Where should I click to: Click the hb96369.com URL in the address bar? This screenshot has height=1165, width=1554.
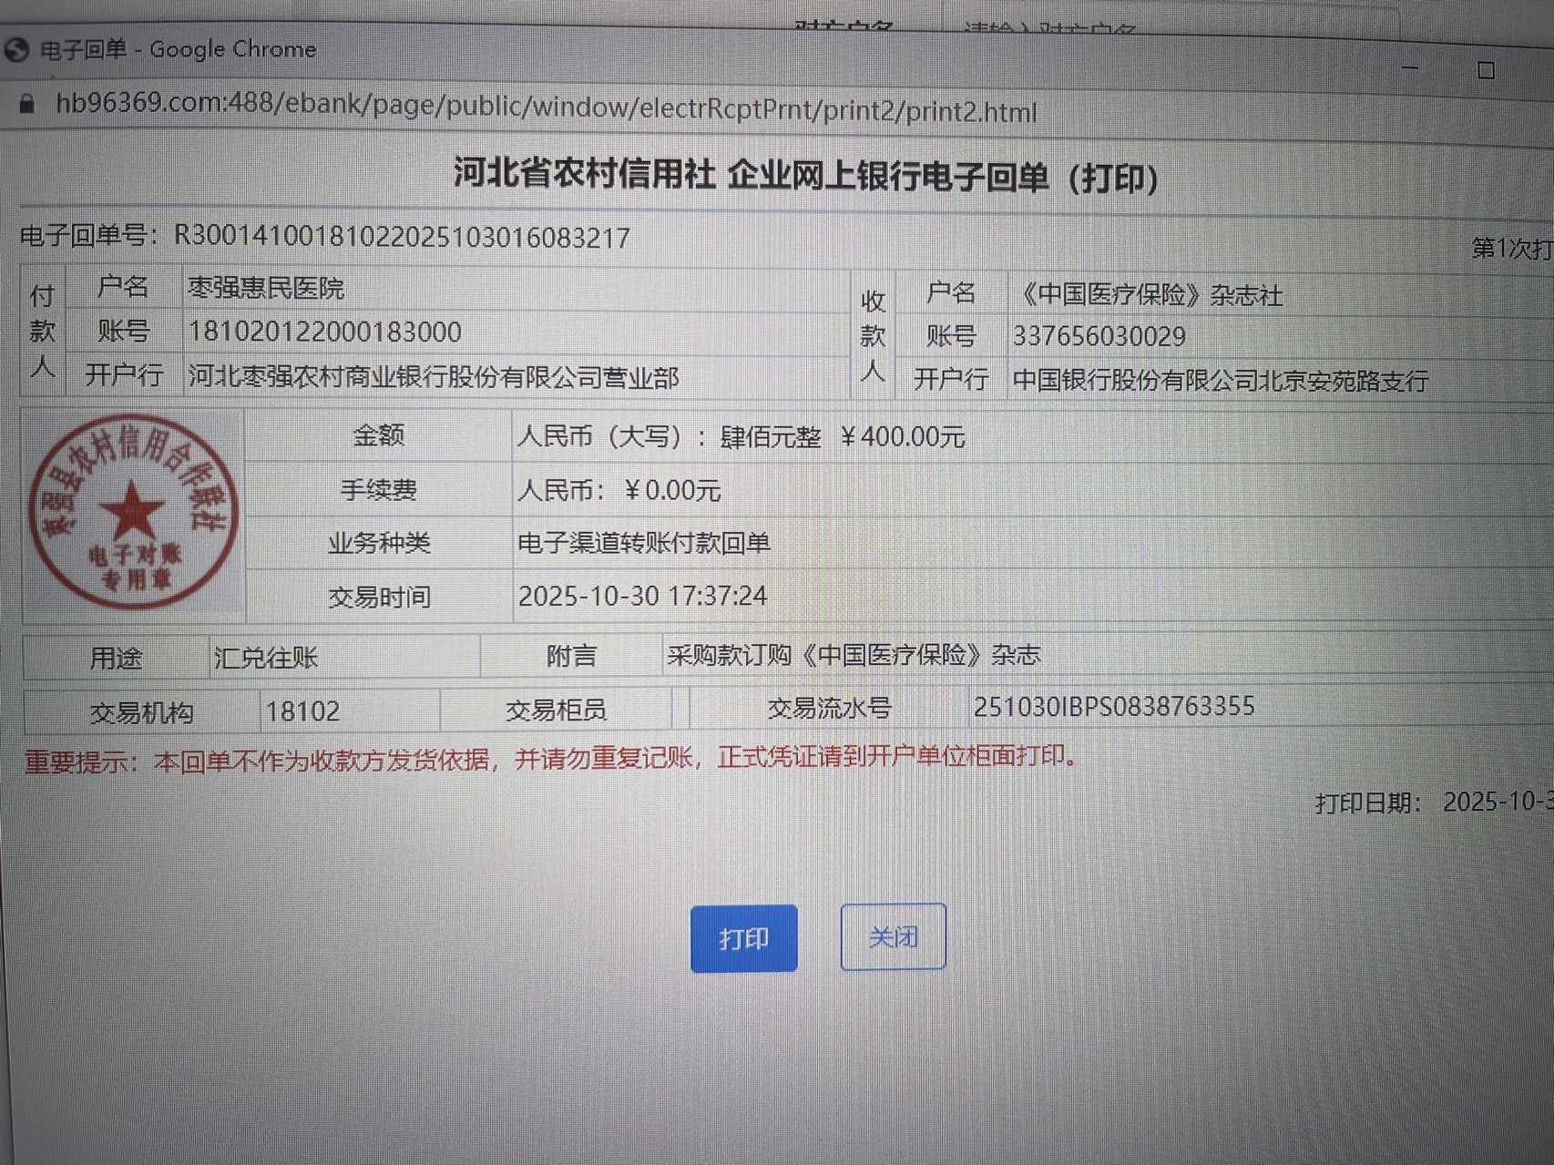coord(545,108)
